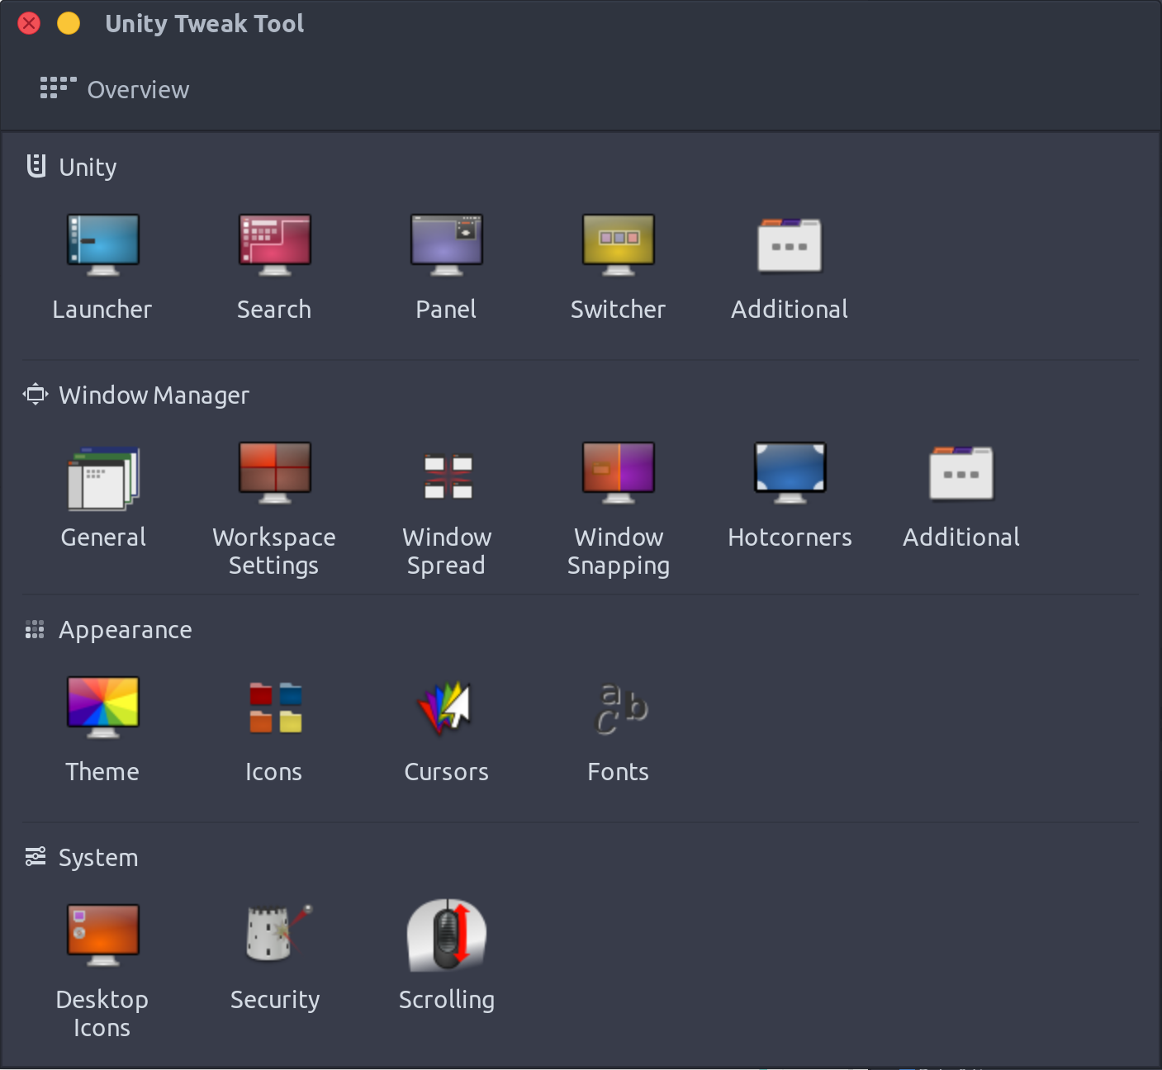Open the Launcher settings icon

point(102,246)
